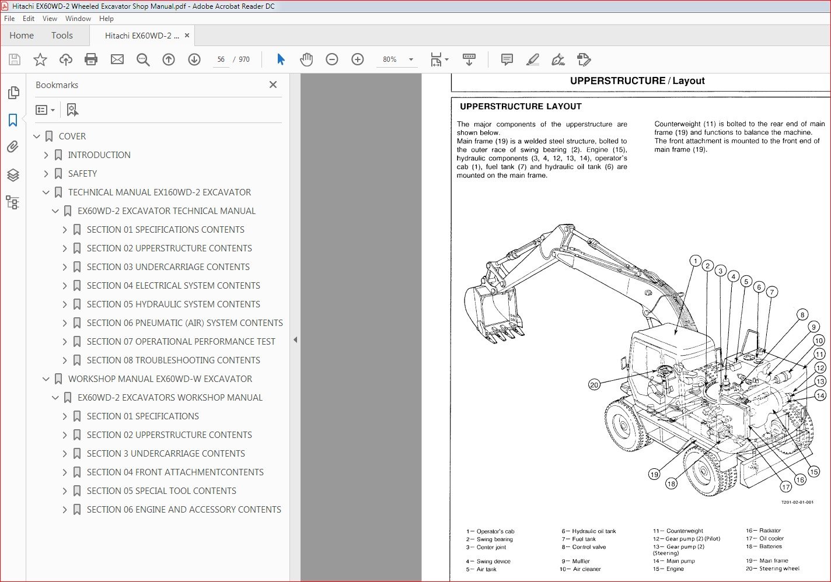
Task: Open the Window menu
Action: pos(78,19)
